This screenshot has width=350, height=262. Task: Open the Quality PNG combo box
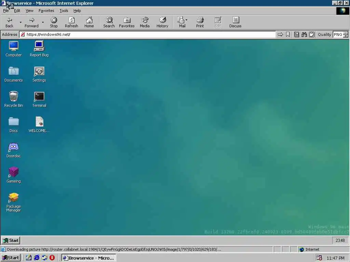coord(338,34)
